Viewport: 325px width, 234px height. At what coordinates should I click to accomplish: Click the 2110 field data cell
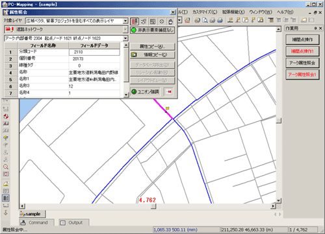click(94, 52)
